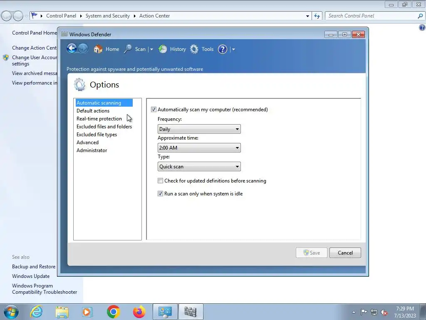
Task: Enable Check for updated definitions before scanning
Action: 160,181
